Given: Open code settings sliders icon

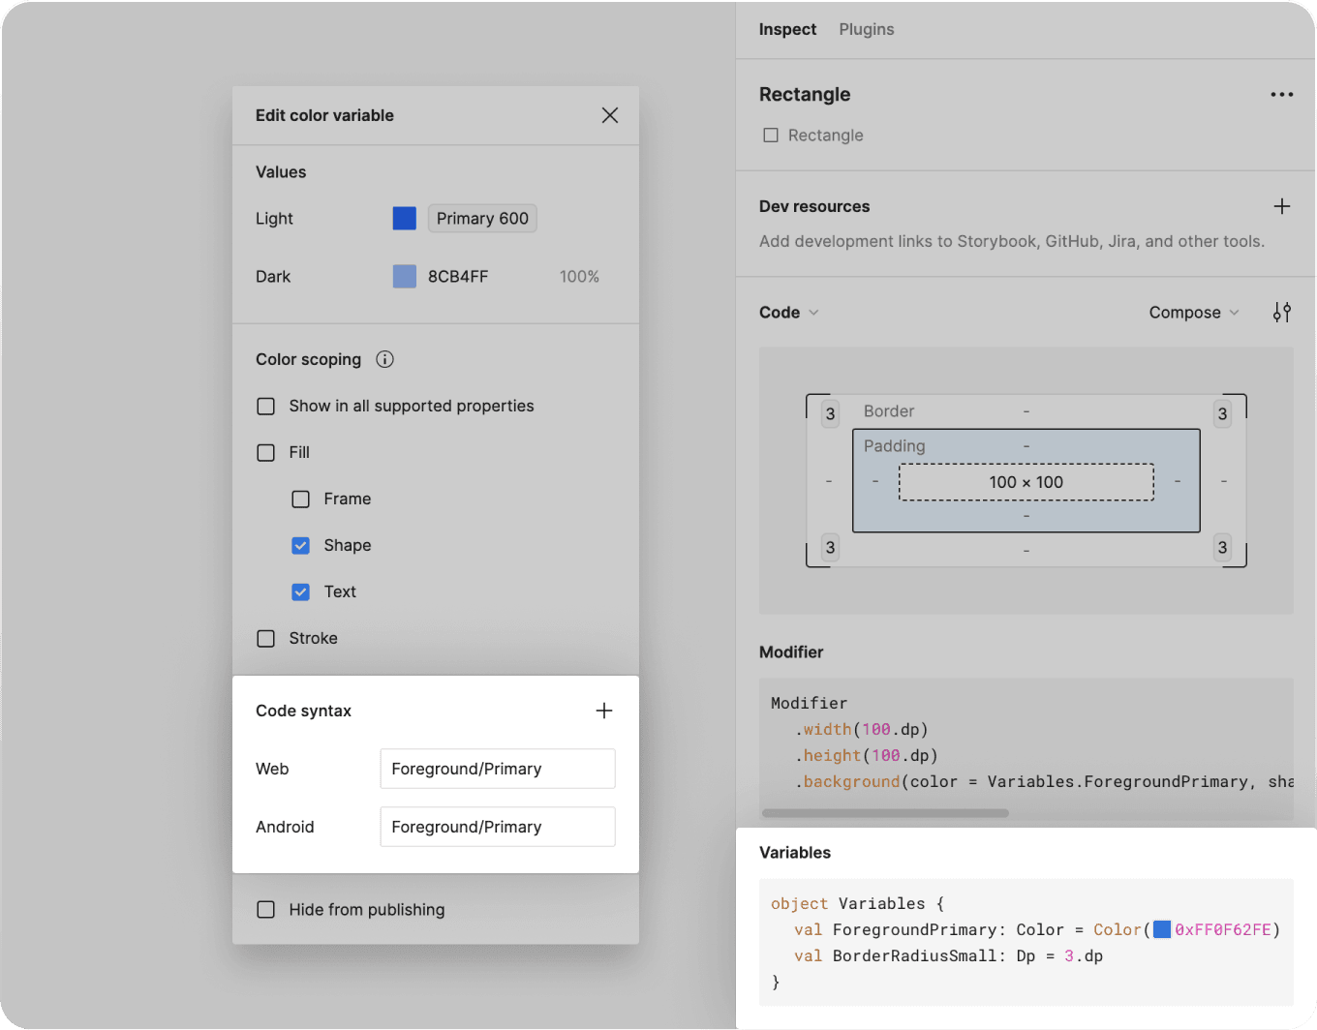Looking at the screenshot, I should coord(1282,313).
